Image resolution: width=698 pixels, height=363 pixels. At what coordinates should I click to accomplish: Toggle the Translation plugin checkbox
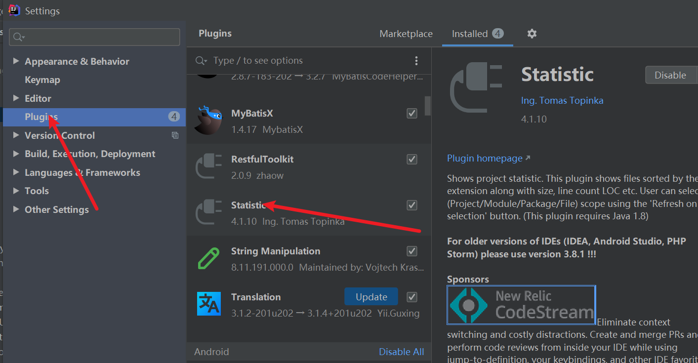(x=412, y=297)
